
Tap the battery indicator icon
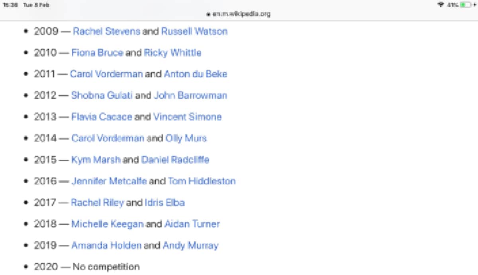click(x=465, y=5)
